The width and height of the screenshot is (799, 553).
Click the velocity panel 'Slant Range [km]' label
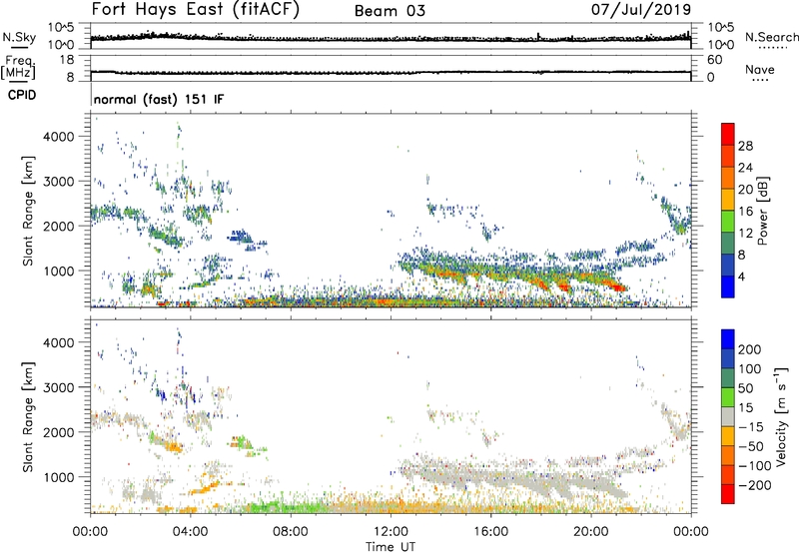[27, 417]
